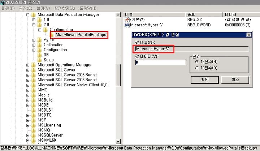This screenshot has width=260, height=151.
Task: Click tree scrollbar down arrow
Action: 118,142
